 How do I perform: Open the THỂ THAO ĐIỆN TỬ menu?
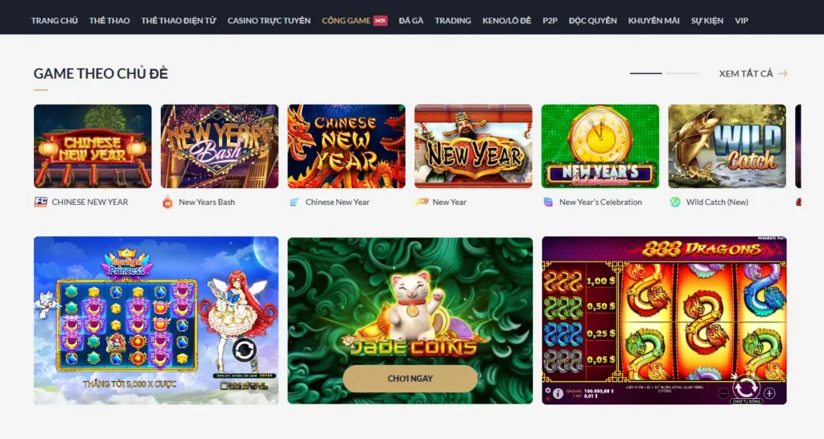click(x=179, y=20)
